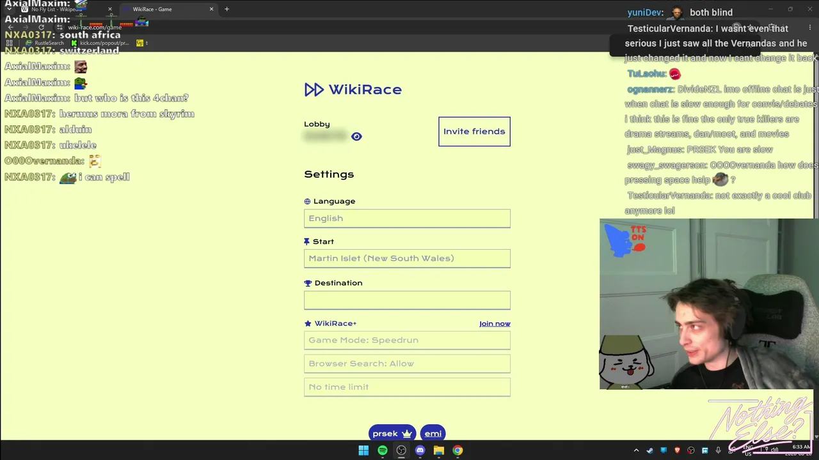Click the WikiRace+ label text

[335, 323]
